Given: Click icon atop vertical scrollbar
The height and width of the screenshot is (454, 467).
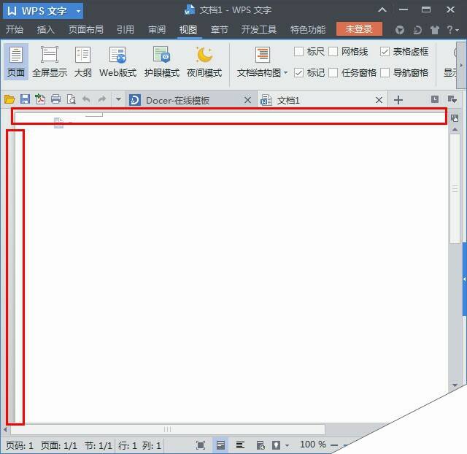Looking at the screenshot, I should [455, 118].
